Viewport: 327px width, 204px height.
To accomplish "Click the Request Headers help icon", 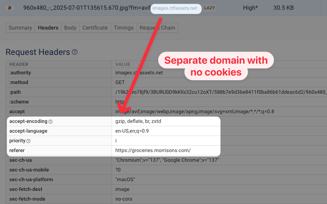I will 75,52.
